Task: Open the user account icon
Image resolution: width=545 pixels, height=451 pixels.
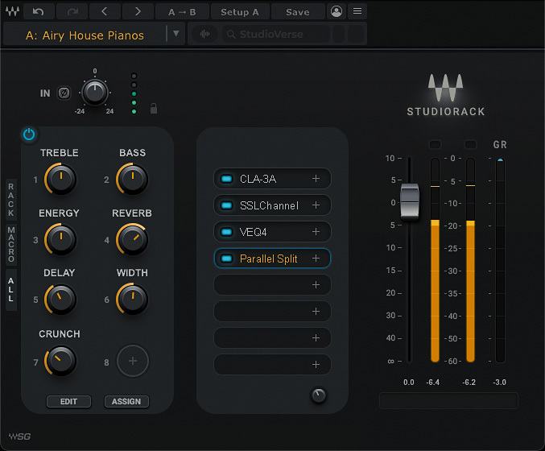Action: tap(336, 11)
